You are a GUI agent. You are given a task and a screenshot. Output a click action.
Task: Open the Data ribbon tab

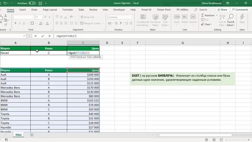pos(81,9)
